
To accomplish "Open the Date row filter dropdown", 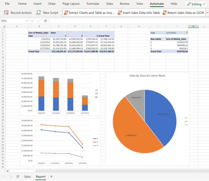I will pos(48,36).
